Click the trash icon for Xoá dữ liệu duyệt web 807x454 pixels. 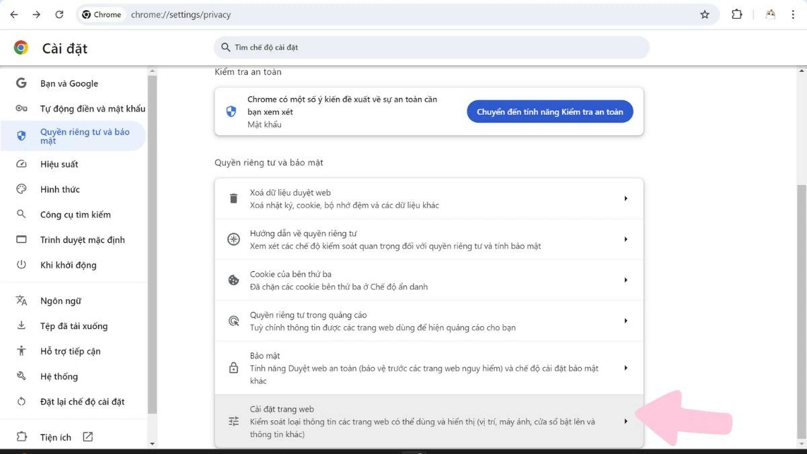click(233, 198)
